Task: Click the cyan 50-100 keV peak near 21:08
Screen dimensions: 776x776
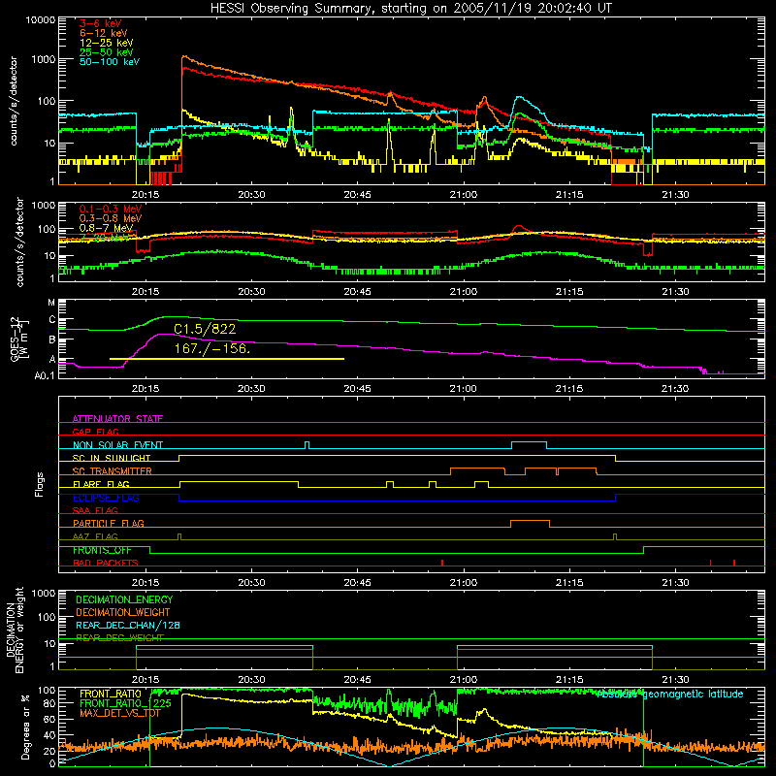Action: [x=519, y=98]
